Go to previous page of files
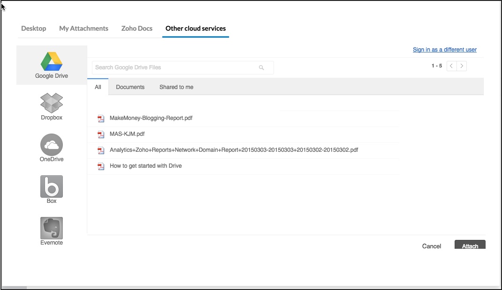 (451, 66)
